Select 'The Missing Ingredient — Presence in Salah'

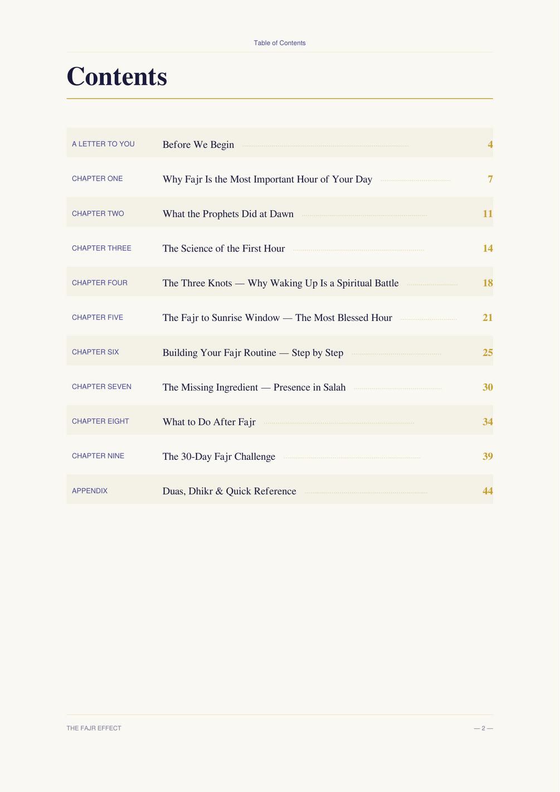point(254,387)
